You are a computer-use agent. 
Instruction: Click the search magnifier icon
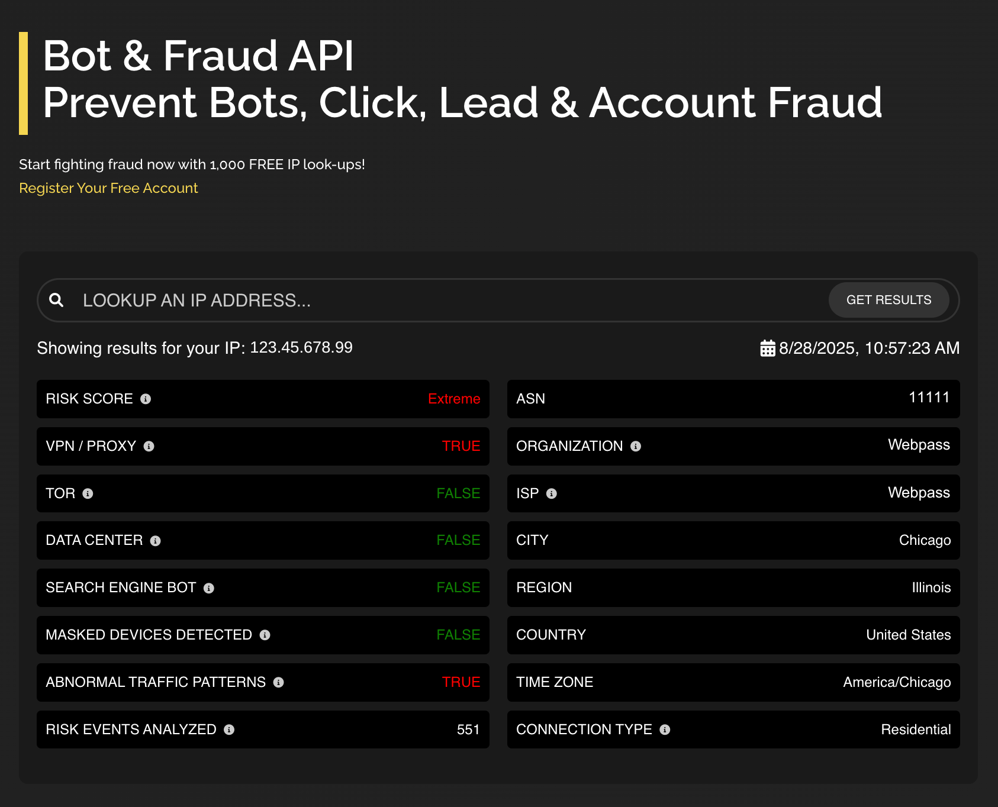point(56,300)
